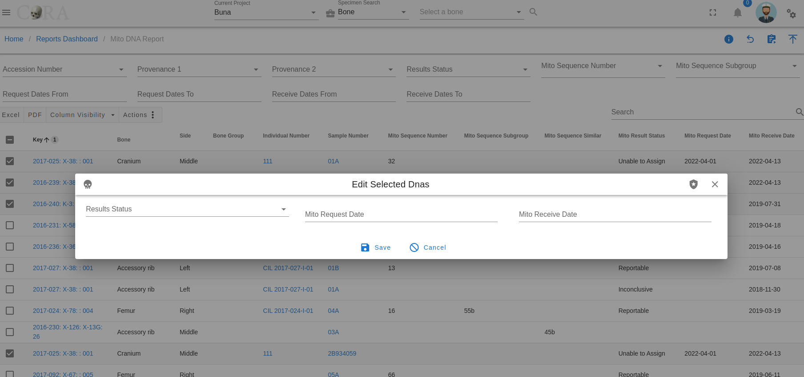The image size is (804, 377).
Task: Open the Specimen Search Bone dropdown
Action: [x=373, y=12]
